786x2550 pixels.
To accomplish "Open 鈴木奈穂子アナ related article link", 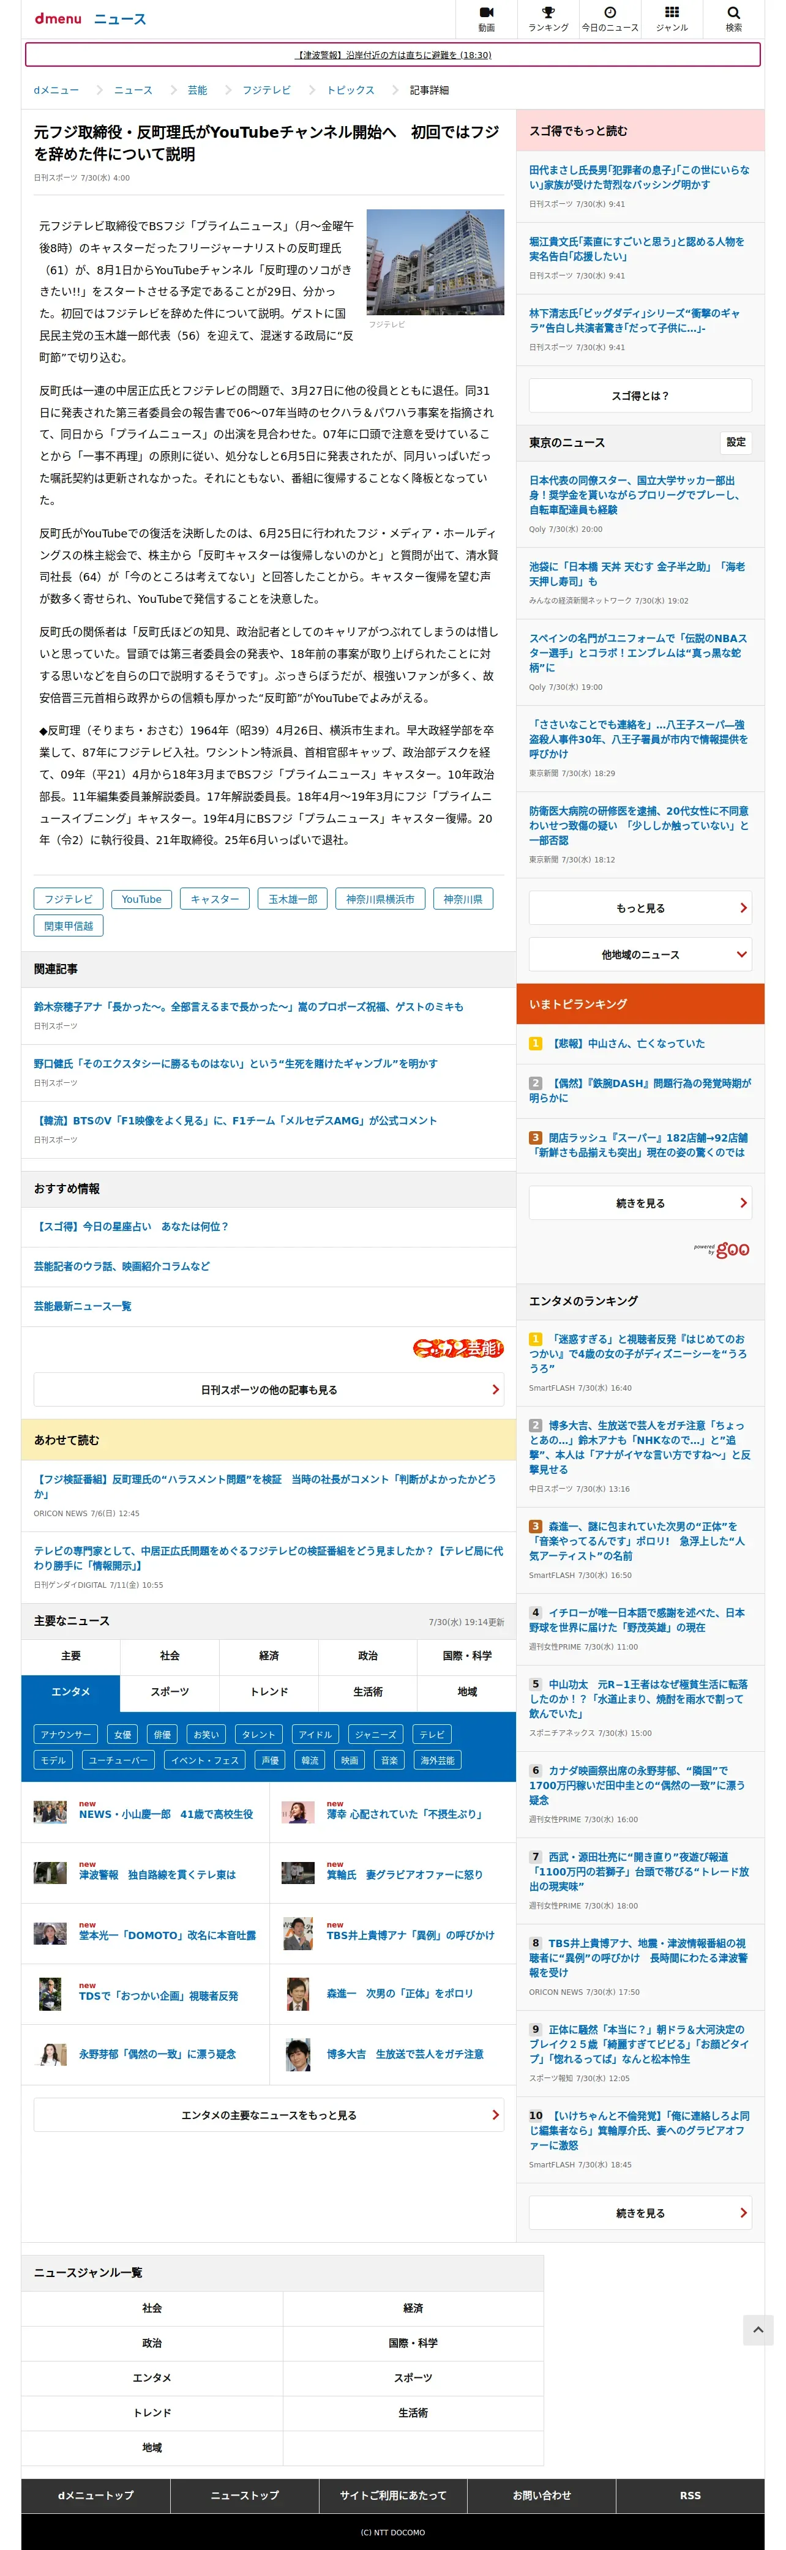I will [249, 1007].
